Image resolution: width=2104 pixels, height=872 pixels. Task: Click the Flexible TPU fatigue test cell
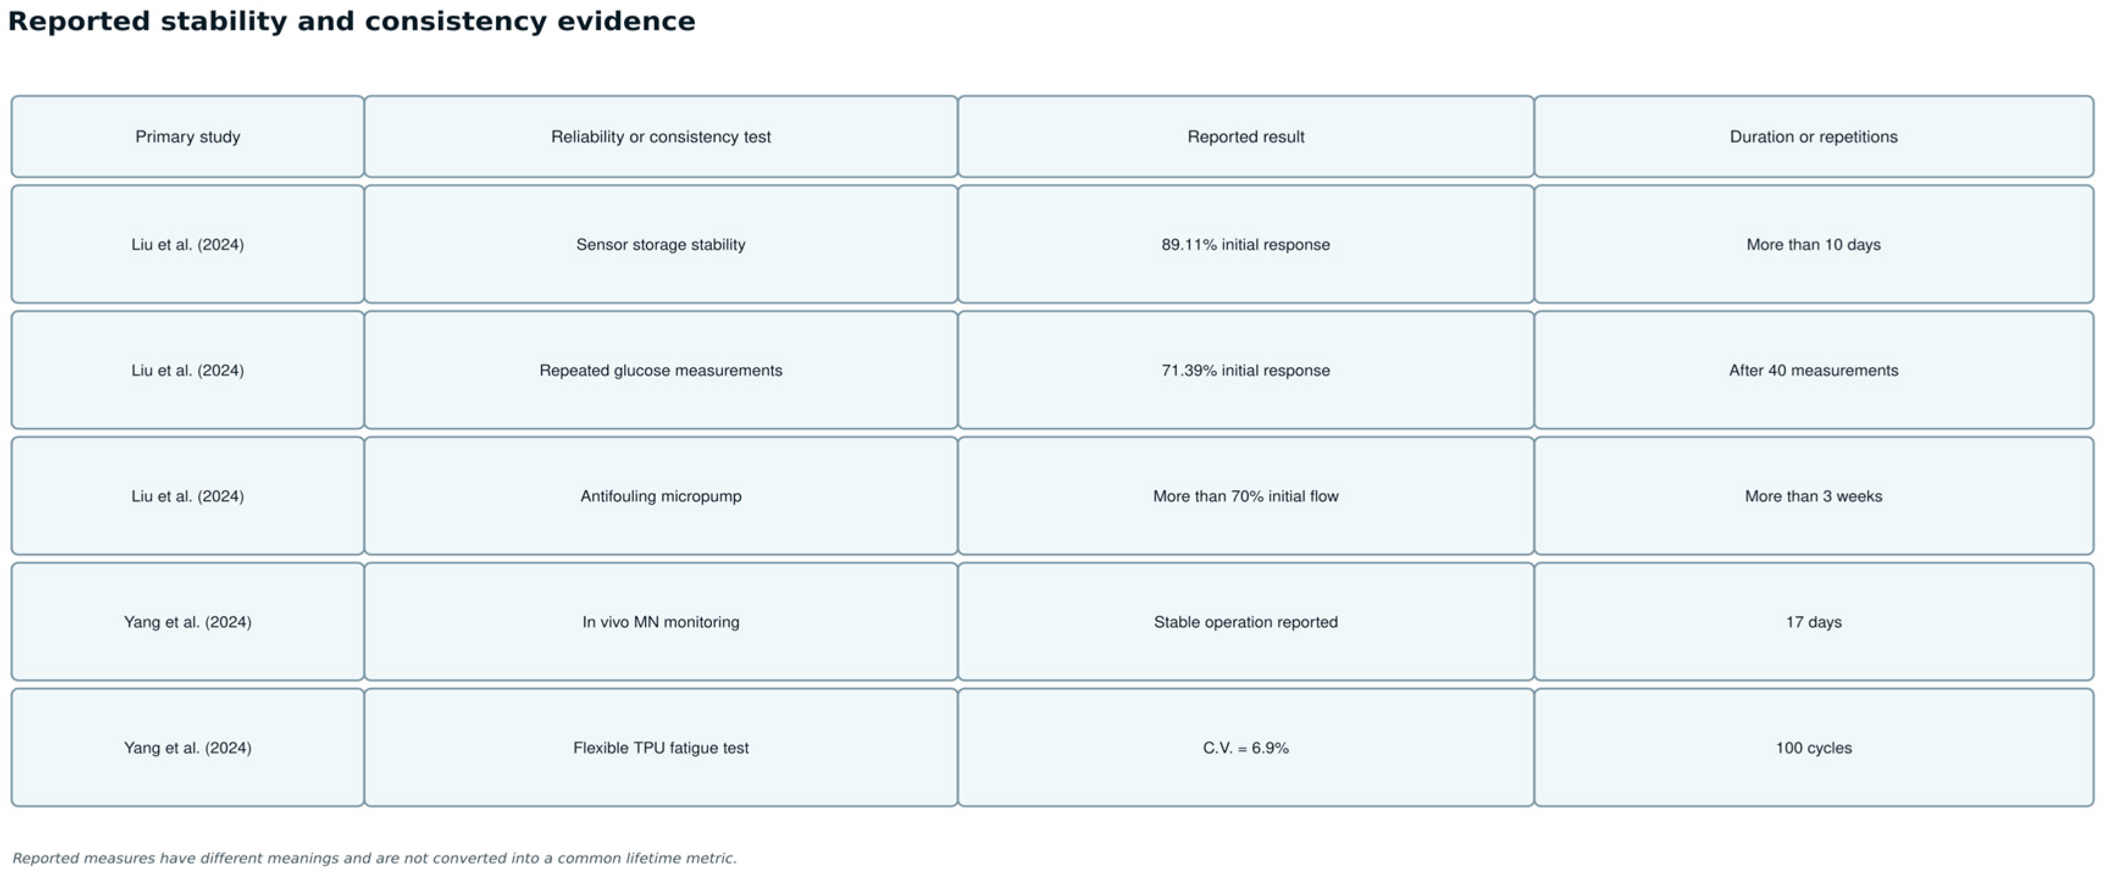coord(660,747)
